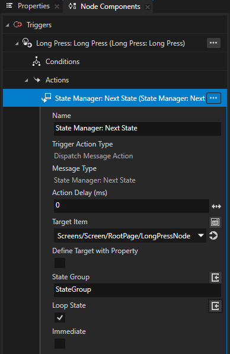Click the State Manager action message icon
Viewport: 230px width, 354px height.
[46, 98]
